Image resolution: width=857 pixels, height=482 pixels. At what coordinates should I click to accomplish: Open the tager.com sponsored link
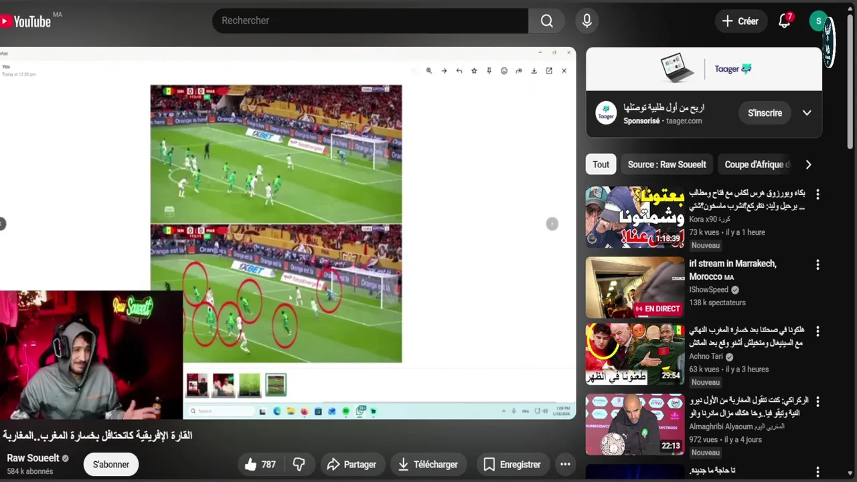point(684,121)
